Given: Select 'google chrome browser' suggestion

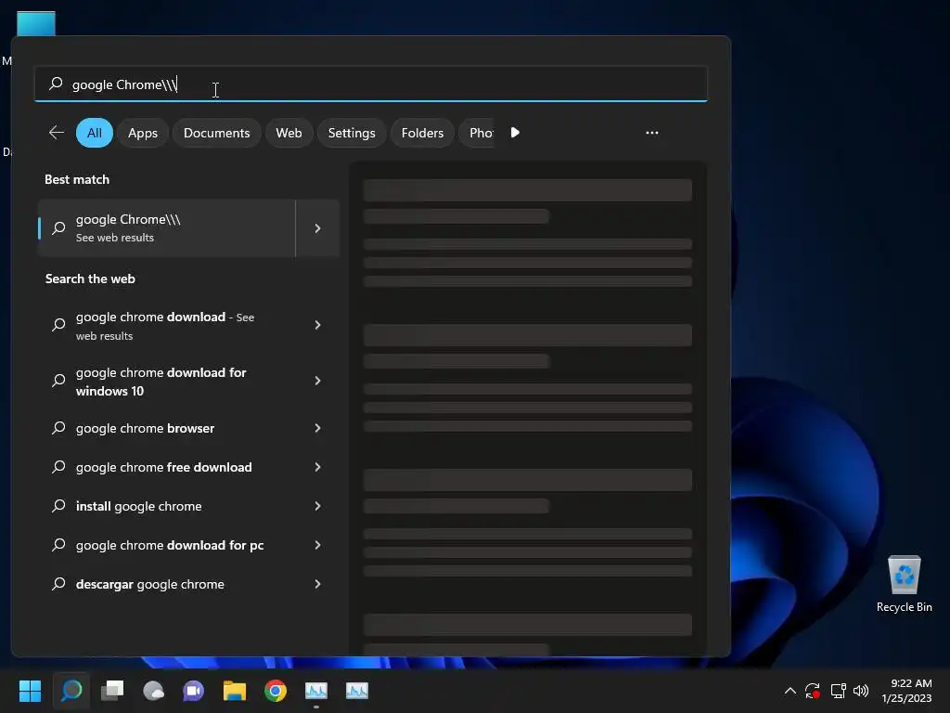Looking at the screenshot, I should (167, 428).
